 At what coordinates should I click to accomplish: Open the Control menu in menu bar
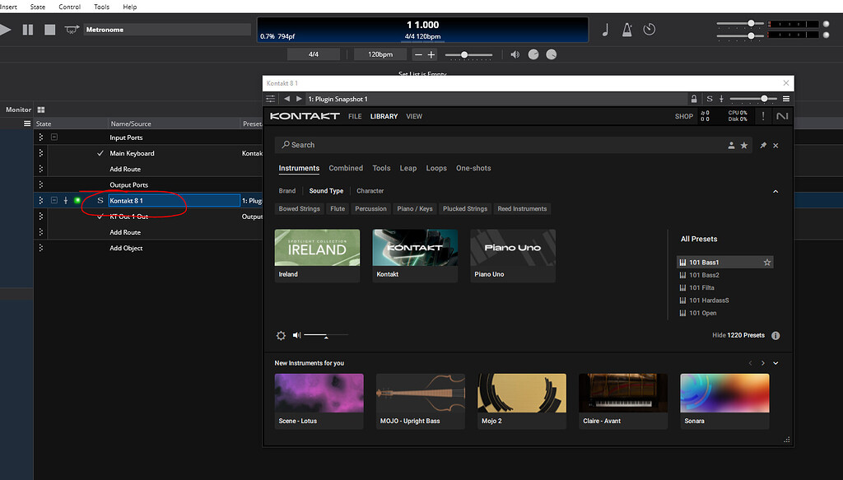[x=69, y=7]
